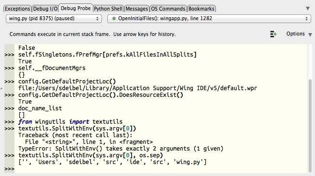Select the Debug Probe tab

pyautogui.click(x=76, y=8)
